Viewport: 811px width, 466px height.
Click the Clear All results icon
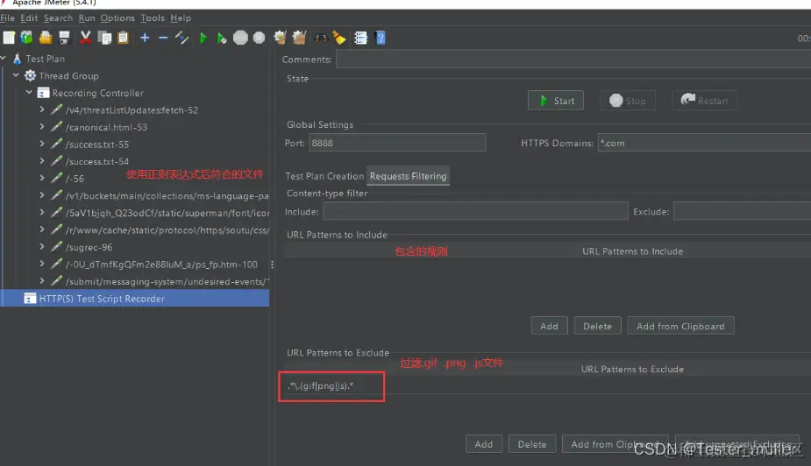299,38
